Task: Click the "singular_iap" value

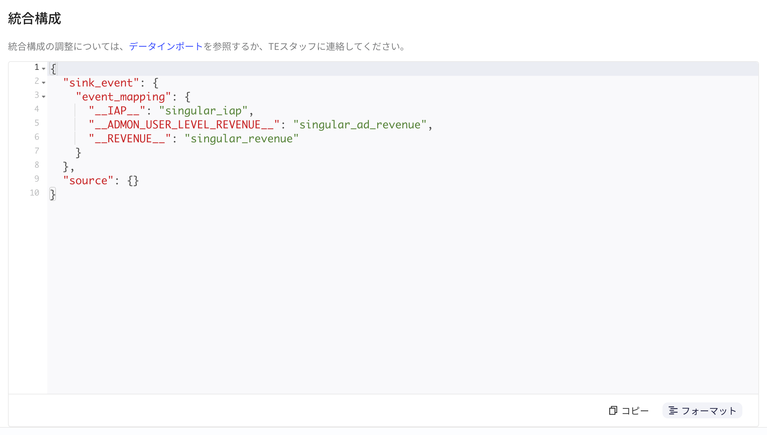Action: pyautogui.click(x=203, y=111)
